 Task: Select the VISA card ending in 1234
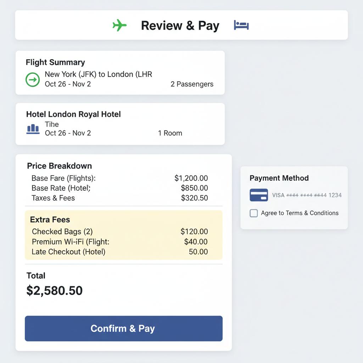(307, 195)
